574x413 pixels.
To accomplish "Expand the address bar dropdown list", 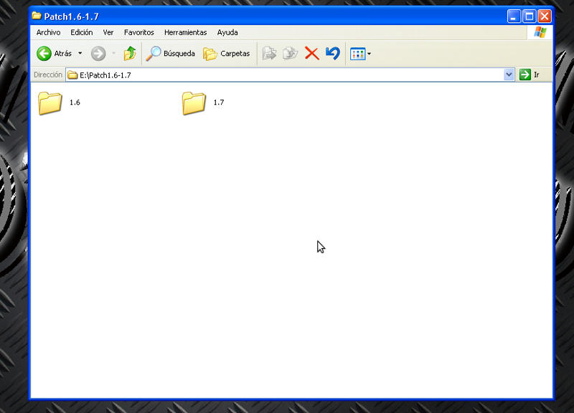I will [509, 75].
